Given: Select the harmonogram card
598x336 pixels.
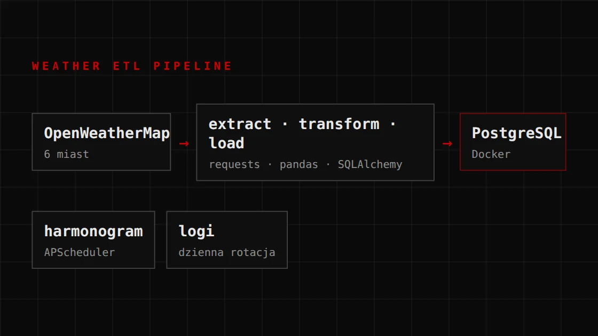Looking at the screenshot, I should 93,240.
